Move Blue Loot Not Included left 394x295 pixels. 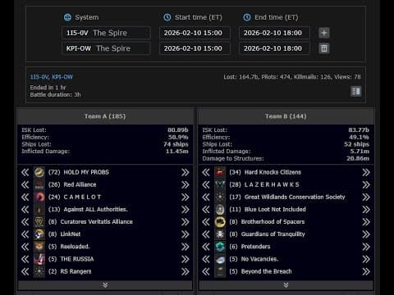tap(206, 210)
